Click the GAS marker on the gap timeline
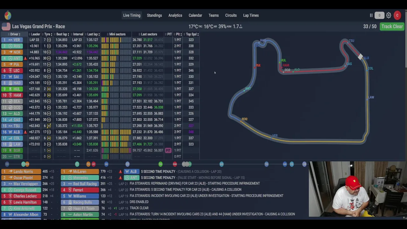The width and height of the screenshot is (407, 229). [222, 164]
